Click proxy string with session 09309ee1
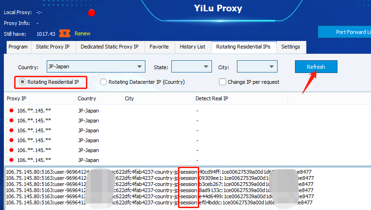 pos(160,178)
